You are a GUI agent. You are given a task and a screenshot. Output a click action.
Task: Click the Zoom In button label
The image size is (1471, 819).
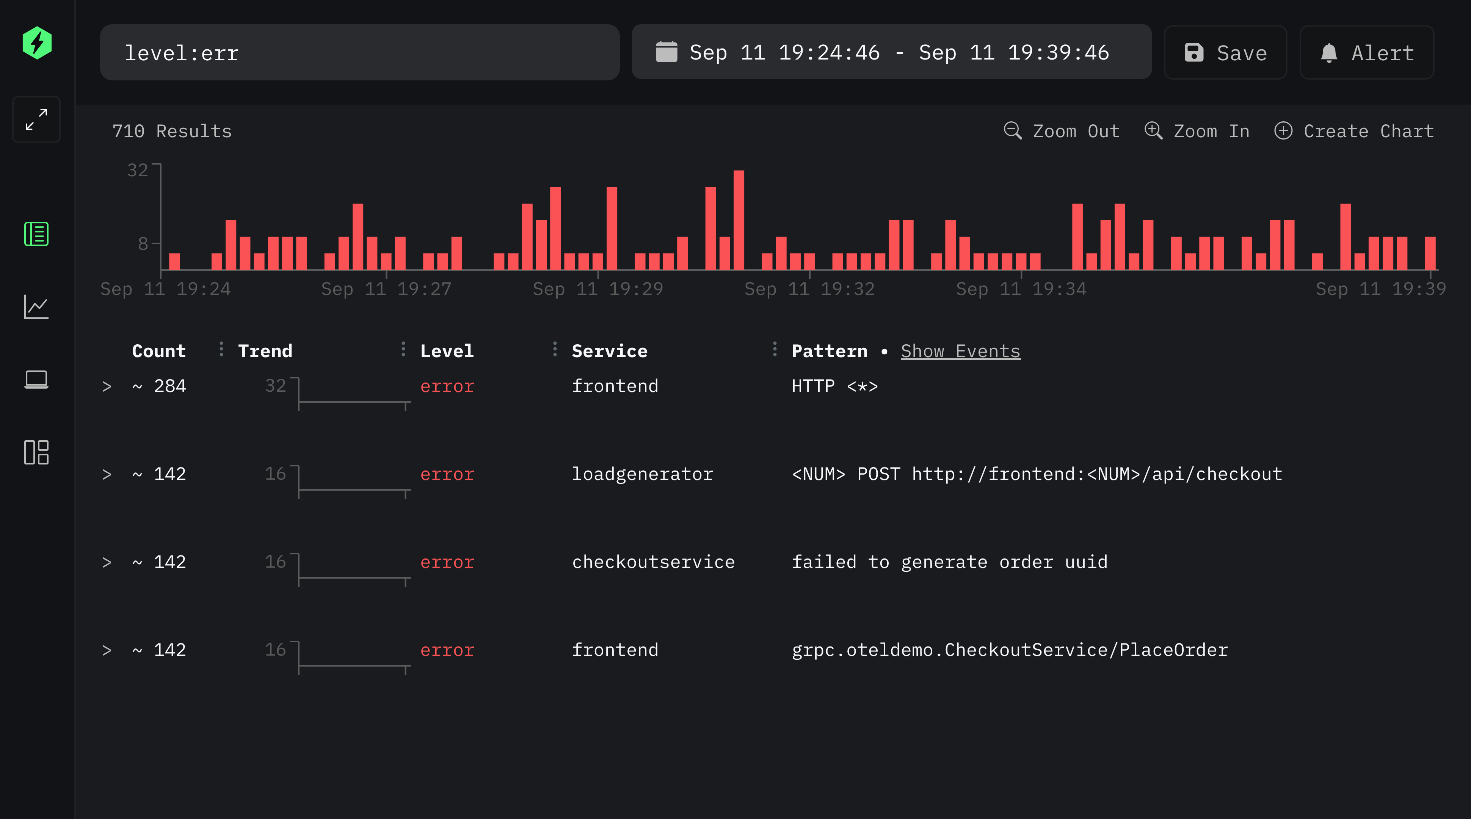1212,131
